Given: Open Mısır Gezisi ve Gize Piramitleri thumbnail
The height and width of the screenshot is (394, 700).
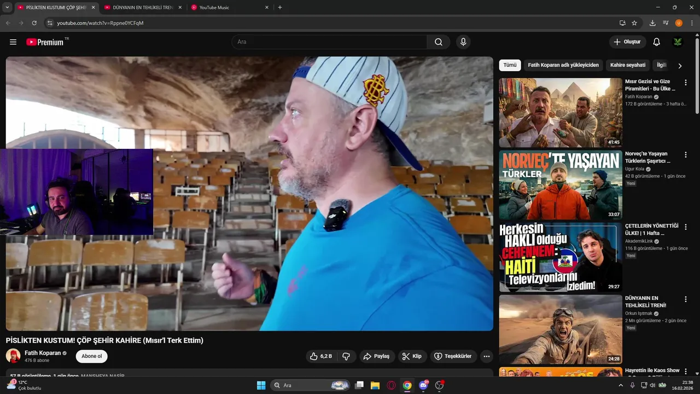Looking at the screenshot, I should pyautogui.click(x=561, y=113).
